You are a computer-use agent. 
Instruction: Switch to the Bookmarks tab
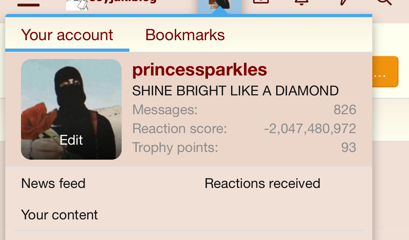point(185,35)
